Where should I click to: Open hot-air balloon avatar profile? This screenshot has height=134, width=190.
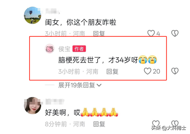[32, 15]
